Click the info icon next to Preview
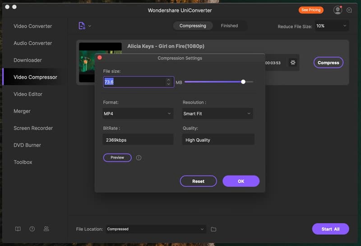The width and height of the screenshot is (361, 246). pyautogui.click(x=139, y=158)
